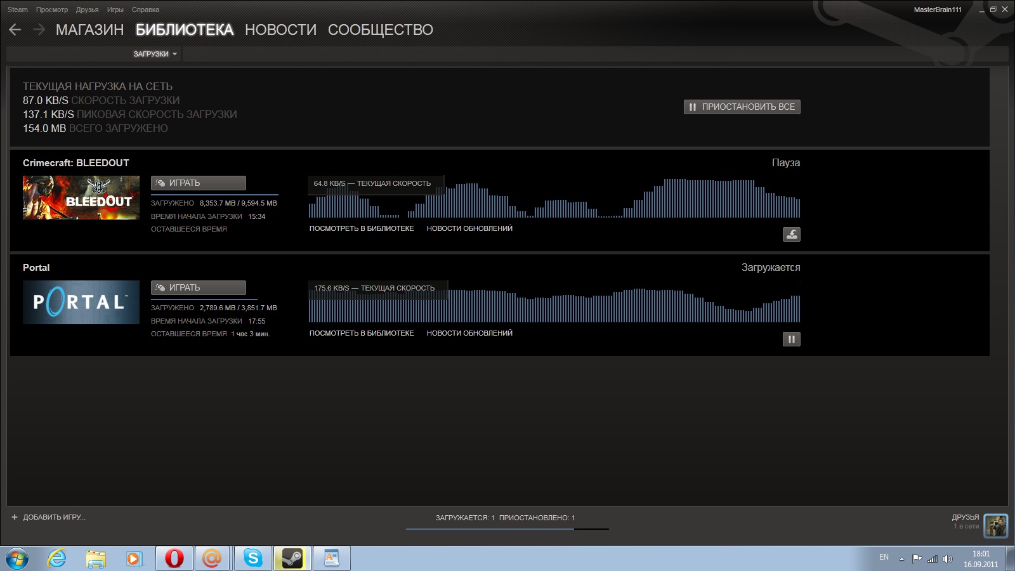Image resolution: width=1015 pixels, height=571 pixels.
Task: Open the Просмотр menu
Action: click(52, 10)
